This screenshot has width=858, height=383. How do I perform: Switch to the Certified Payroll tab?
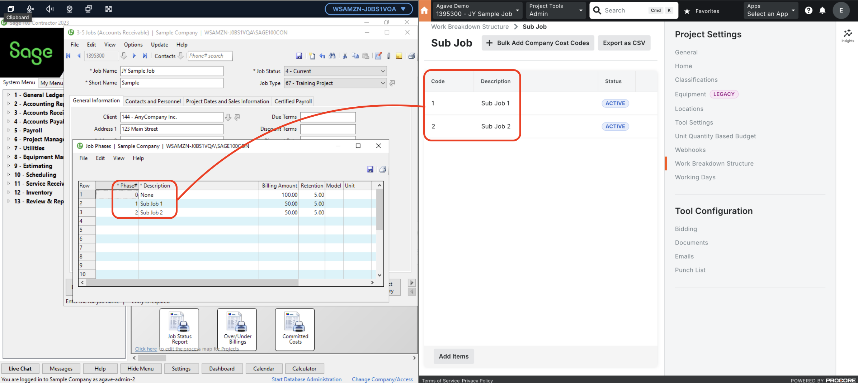pyautogui.click(x=293, y=101)
